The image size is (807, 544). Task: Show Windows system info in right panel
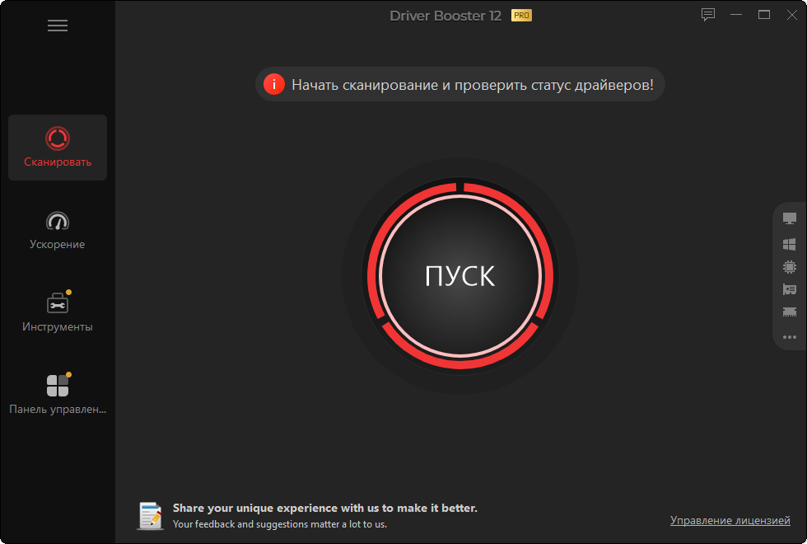789,244
